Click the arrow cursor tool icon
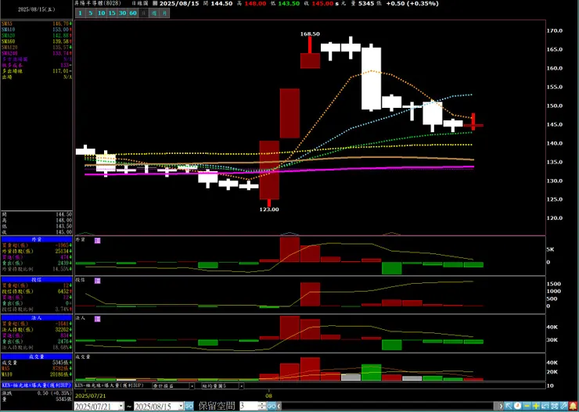The width and height of the screenshot is (579, 412). click(x=509, y=406)
